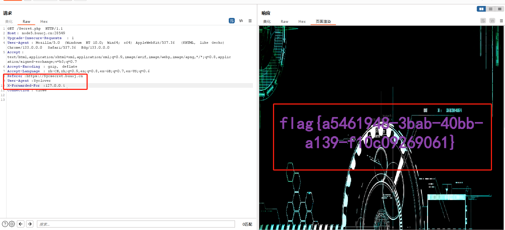The height and width of the screenshot is (230, 505).
Task: Open the response 美化 (Pretty) tab
Action: click(x=267, y=21)
